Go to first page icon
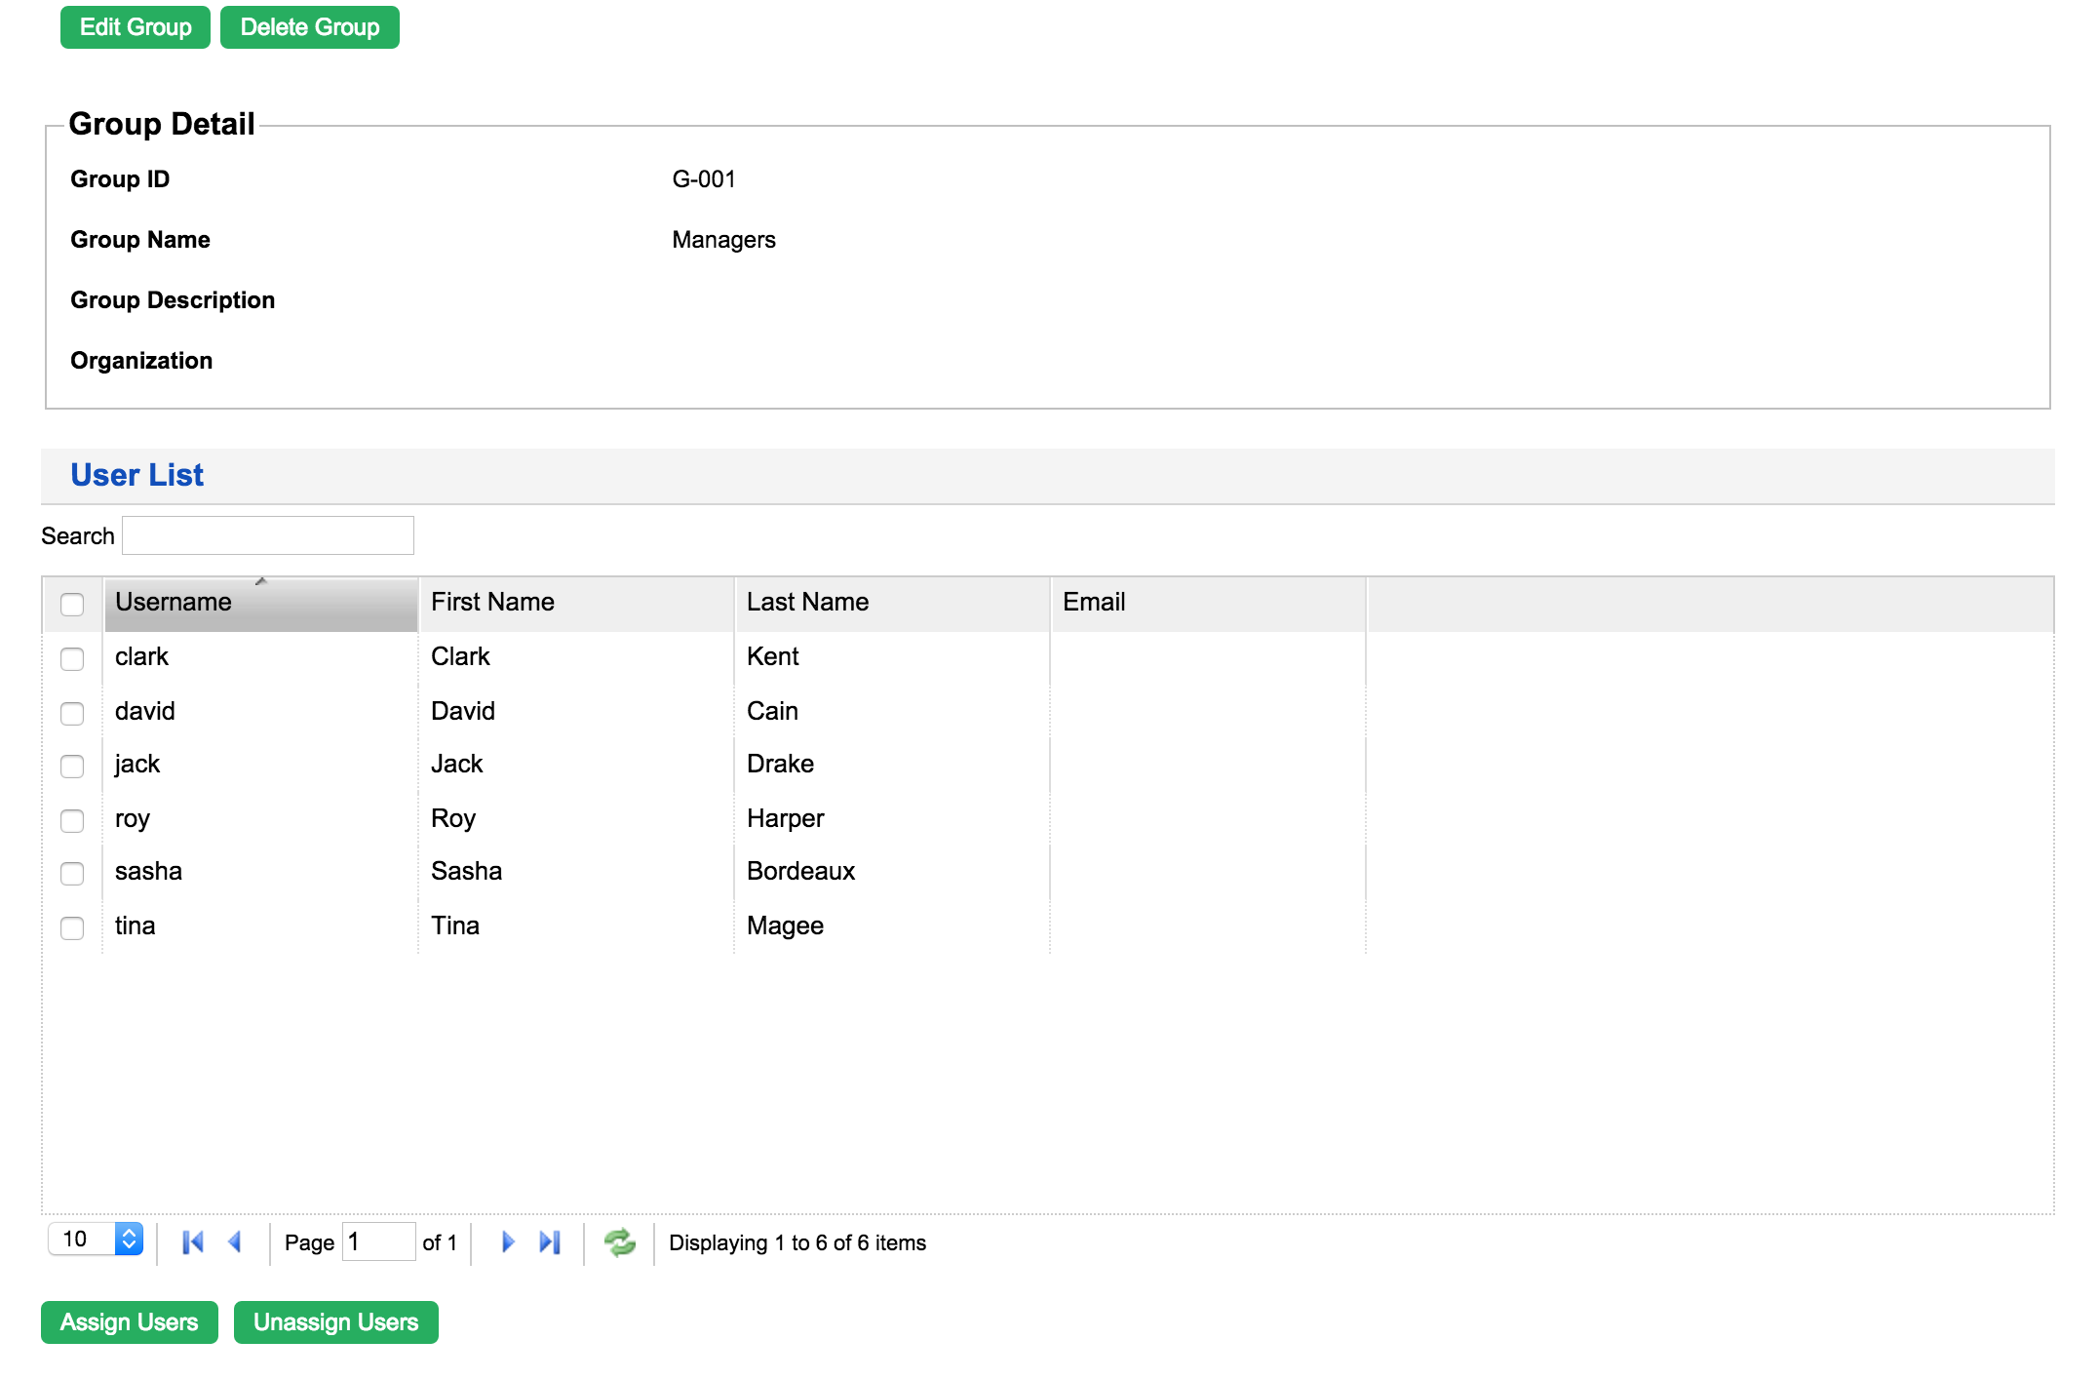The width and height of the screenshot is (2098, 1379). click(x=193, y=1241)
